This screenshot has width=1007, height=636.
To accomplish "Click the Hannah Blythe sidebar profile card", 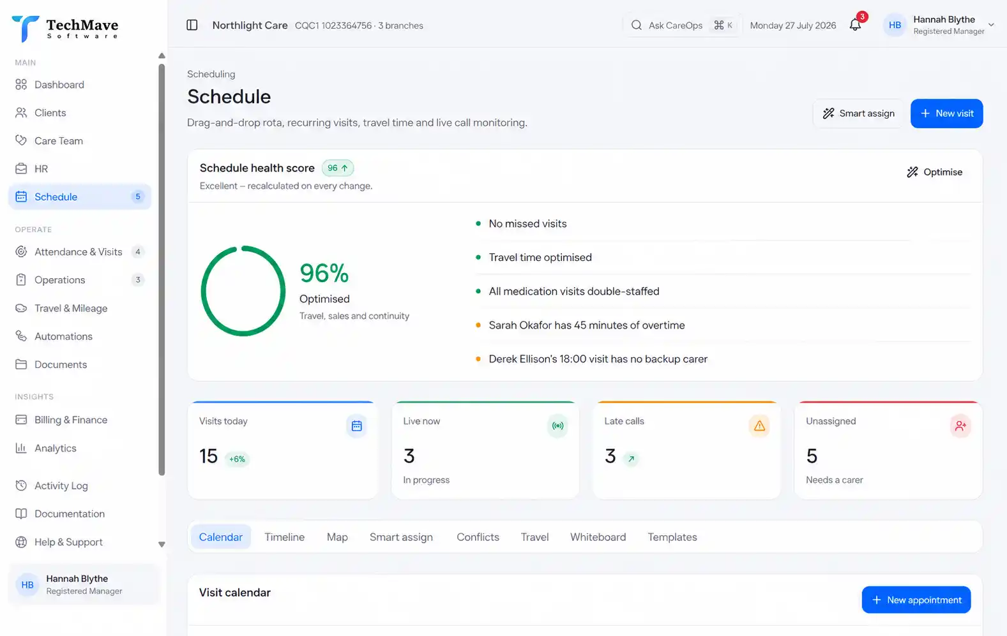I will 83,584.
